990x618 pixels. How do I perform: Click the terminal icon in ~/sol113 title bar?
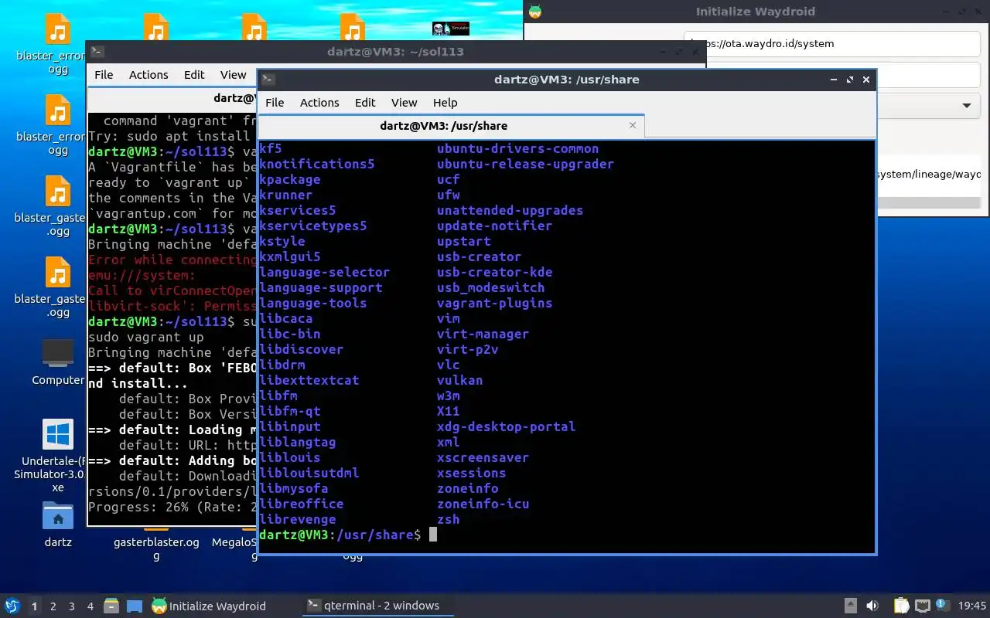(97, 52)
